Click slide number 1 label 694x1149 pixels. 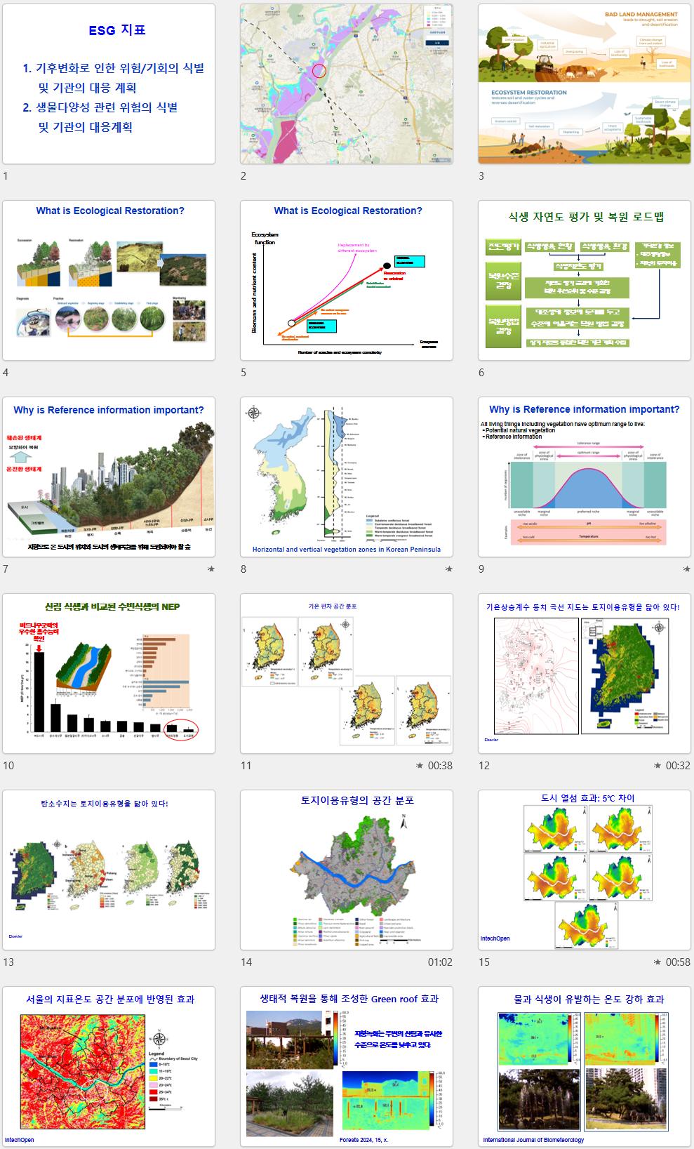(6, 176)
